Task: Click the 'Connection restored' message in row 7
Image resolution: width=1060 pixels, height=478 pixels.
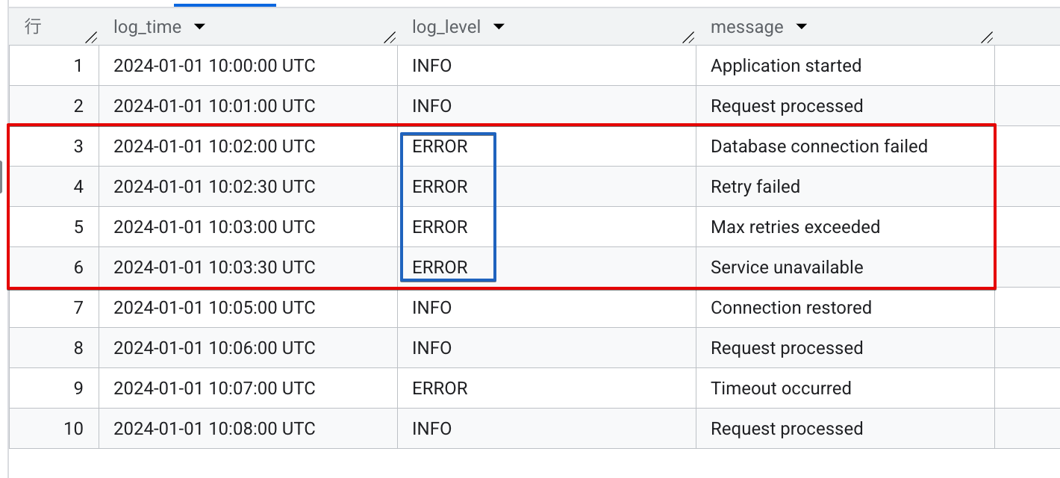Action: tap(791, 307)
